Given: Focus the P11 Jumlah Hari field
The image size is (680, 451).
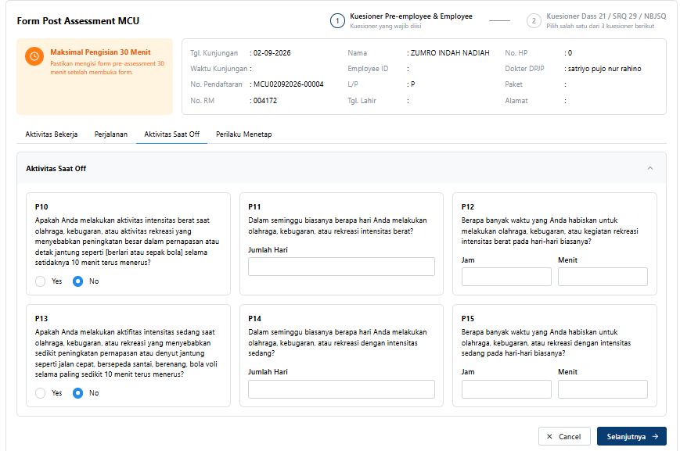Looking at the screenshot, I should [341, 267].
